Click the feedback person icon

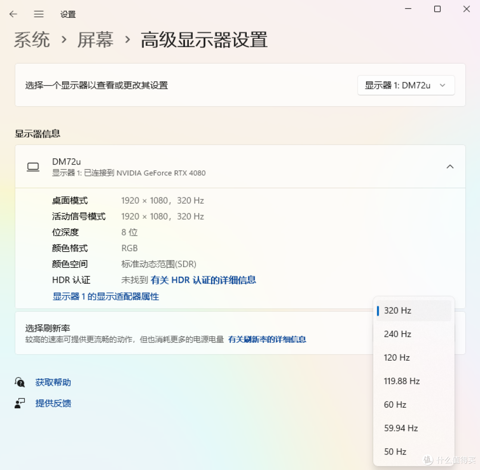click(20, 403)
